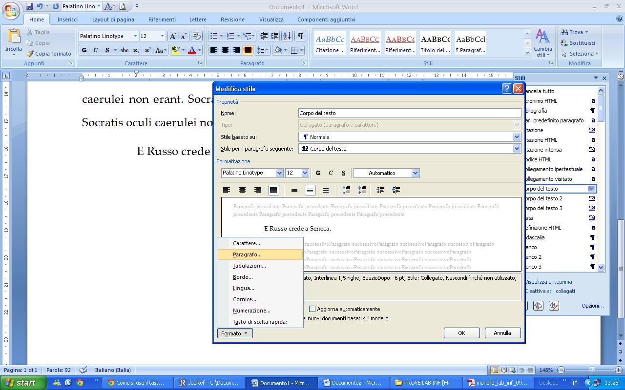Increase font size in ribbon

tap(173, 36)
